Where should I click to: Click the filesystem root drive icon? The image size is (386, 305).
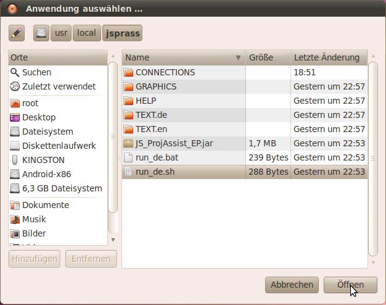point(41,33)
